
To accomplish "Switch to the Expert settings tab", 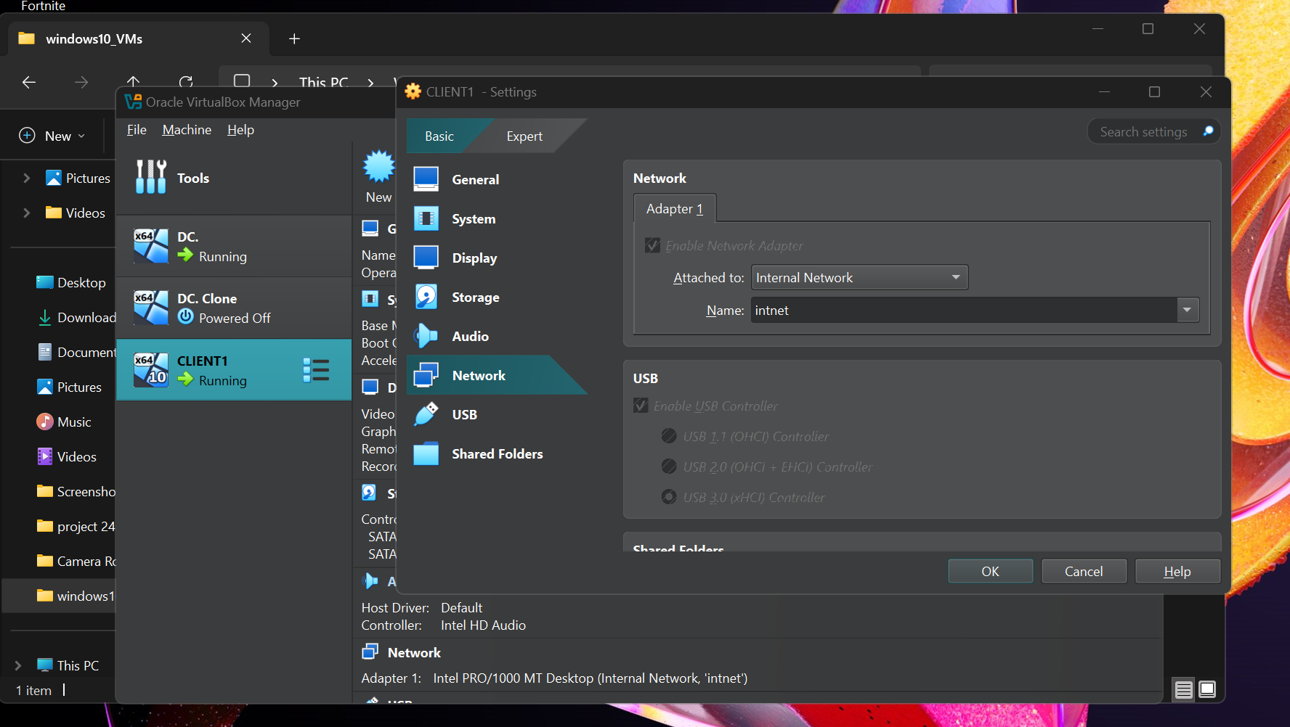I will tap(524, 136).
